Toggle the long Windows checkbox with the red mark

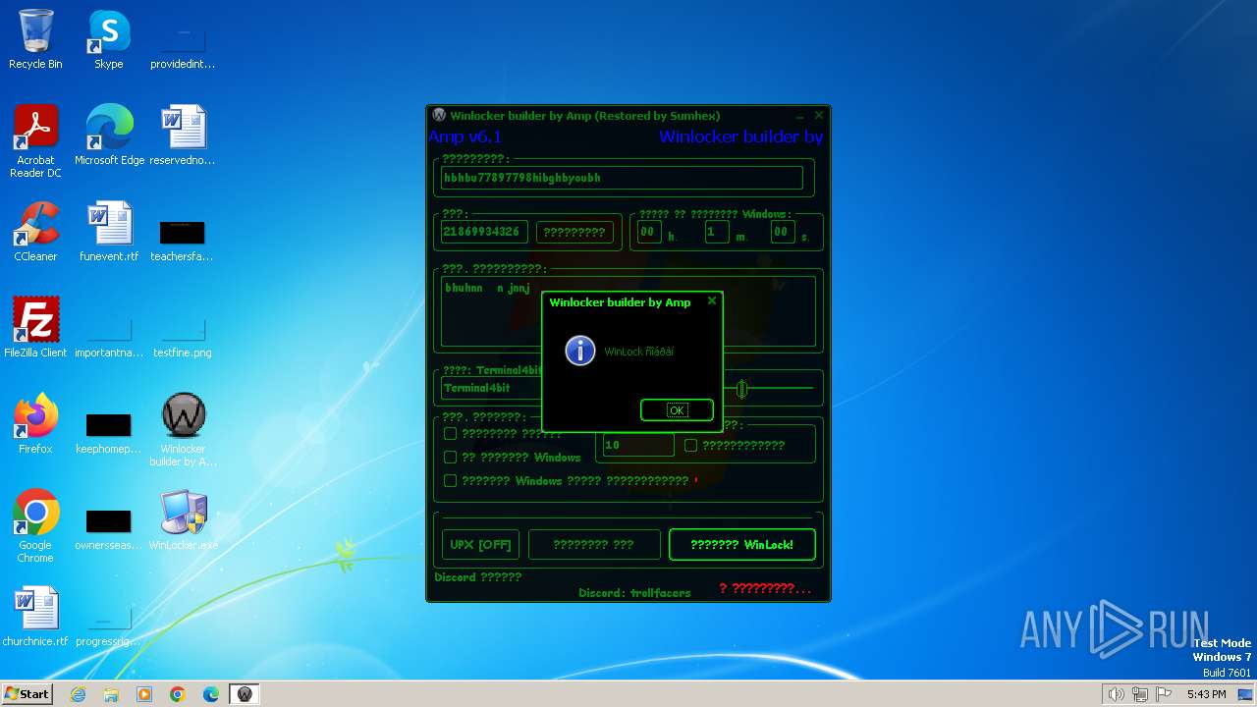coord(450,480)
